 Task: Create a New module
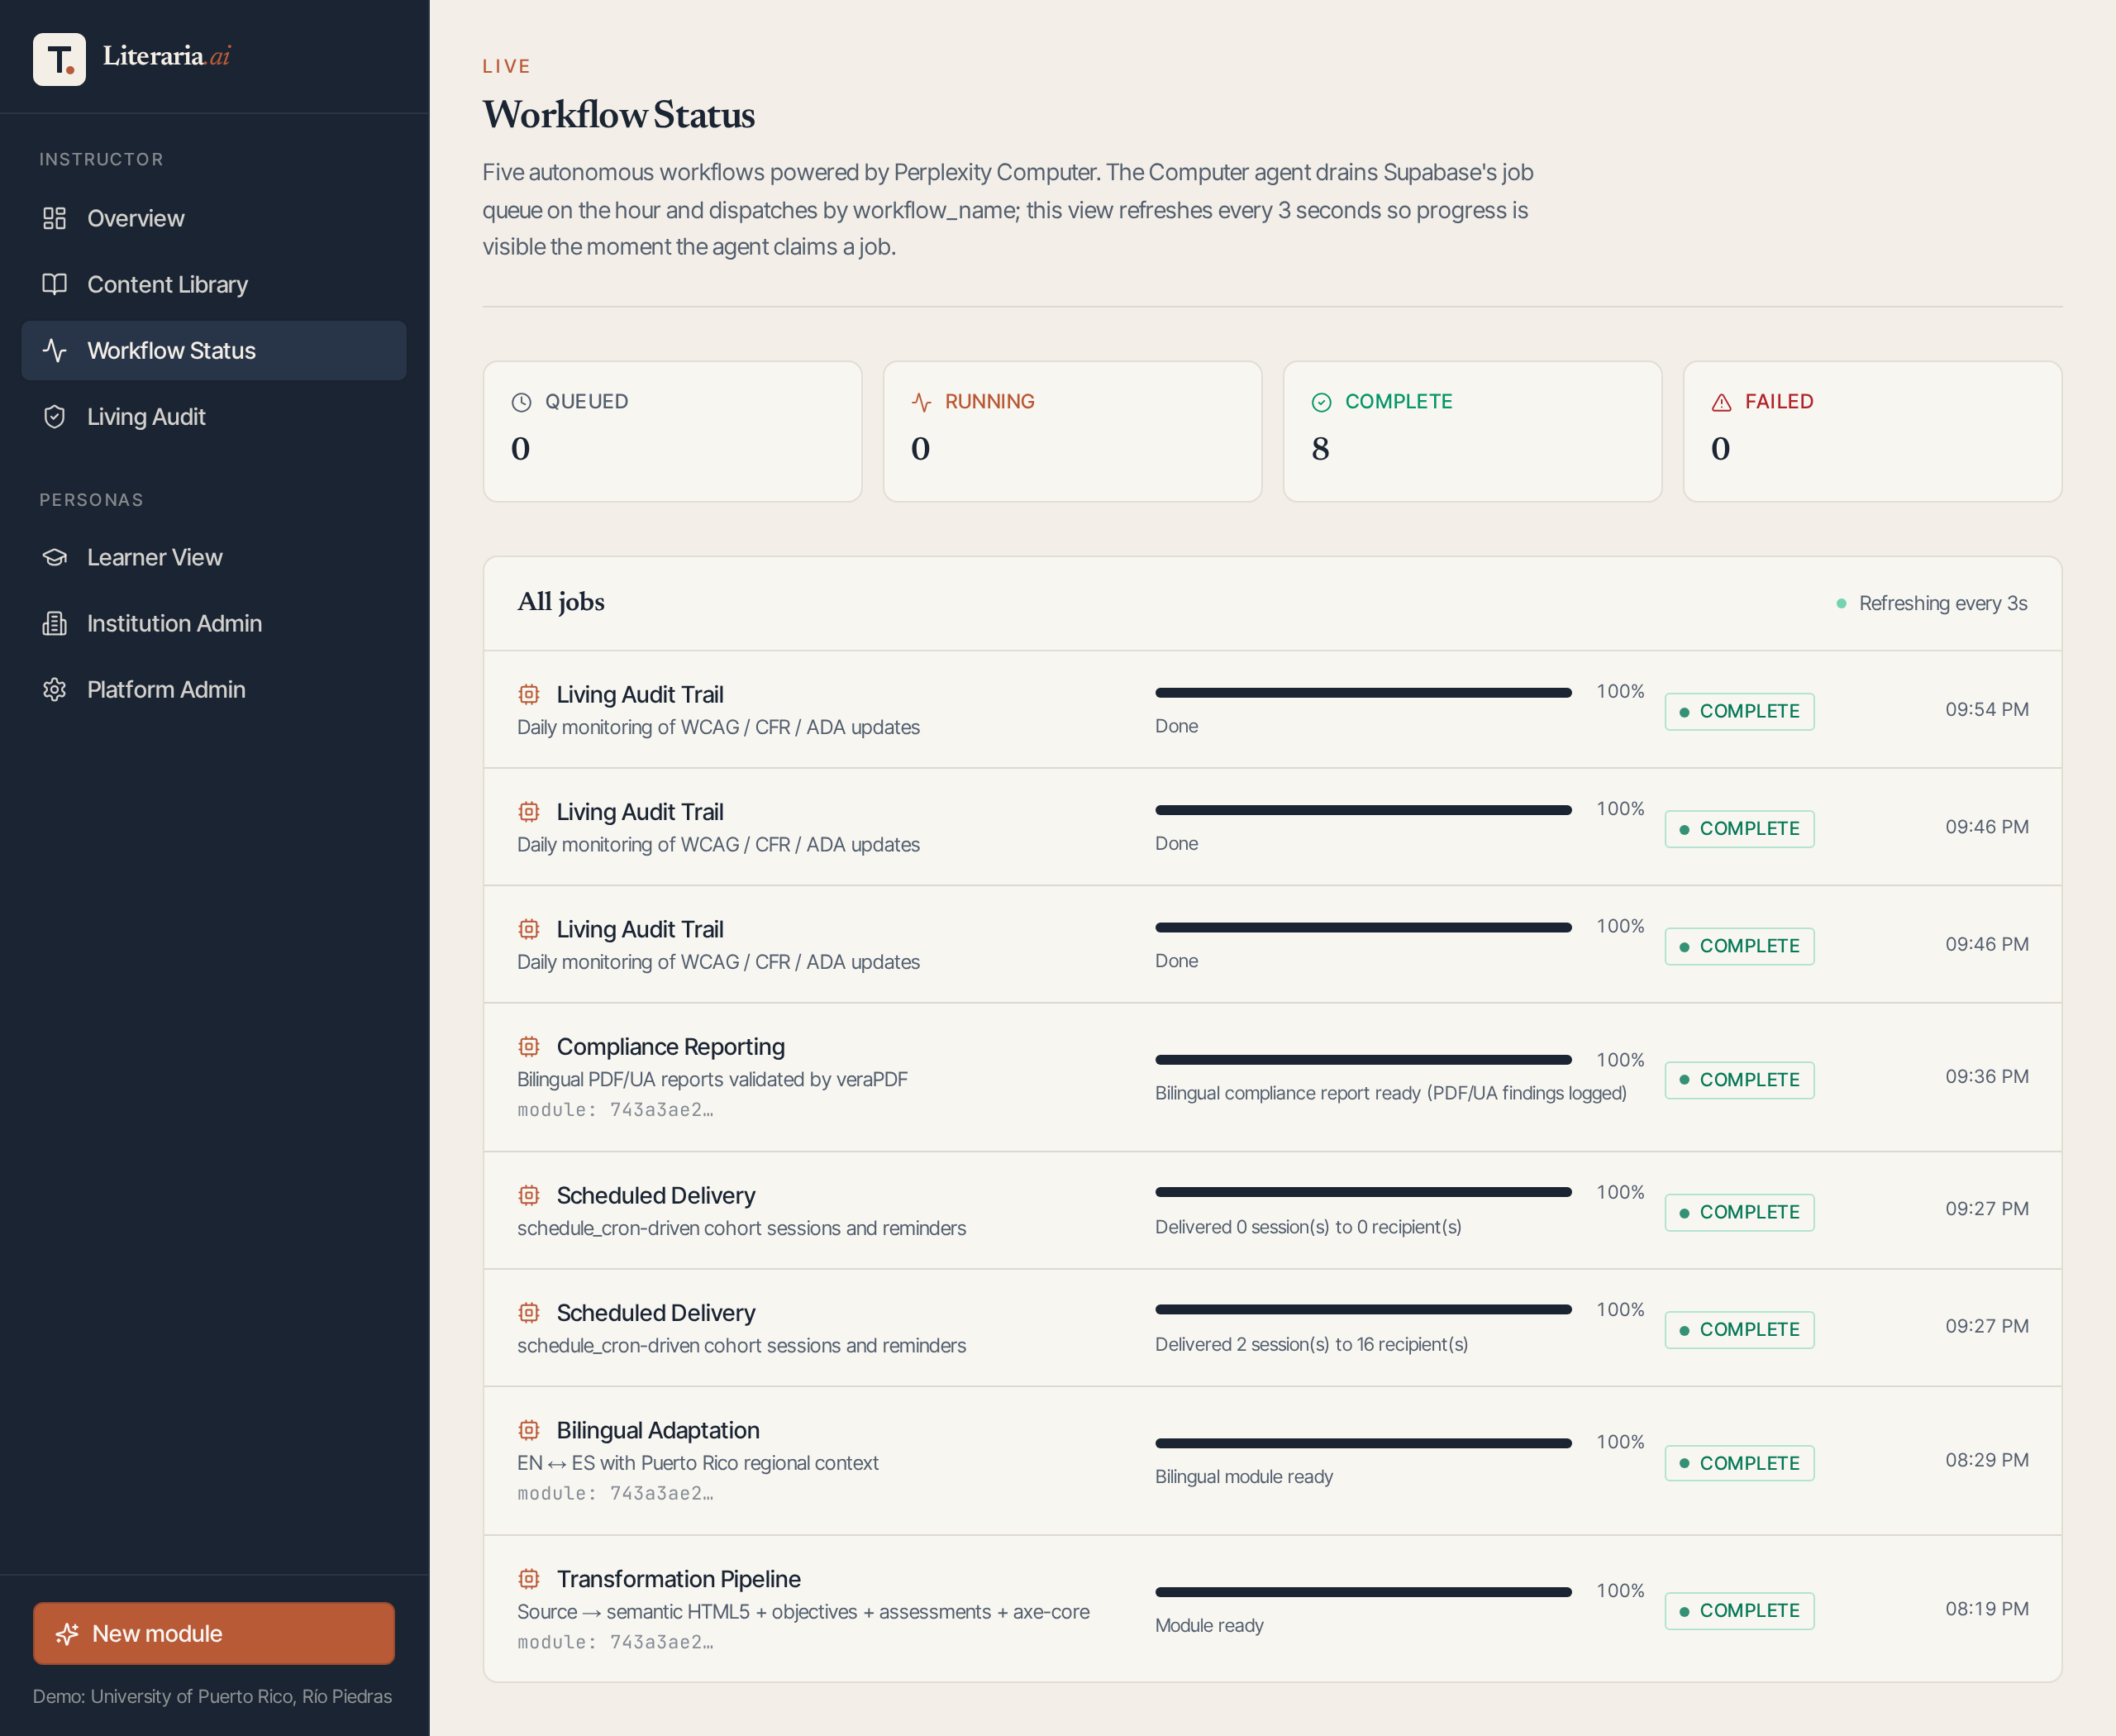214,1633
